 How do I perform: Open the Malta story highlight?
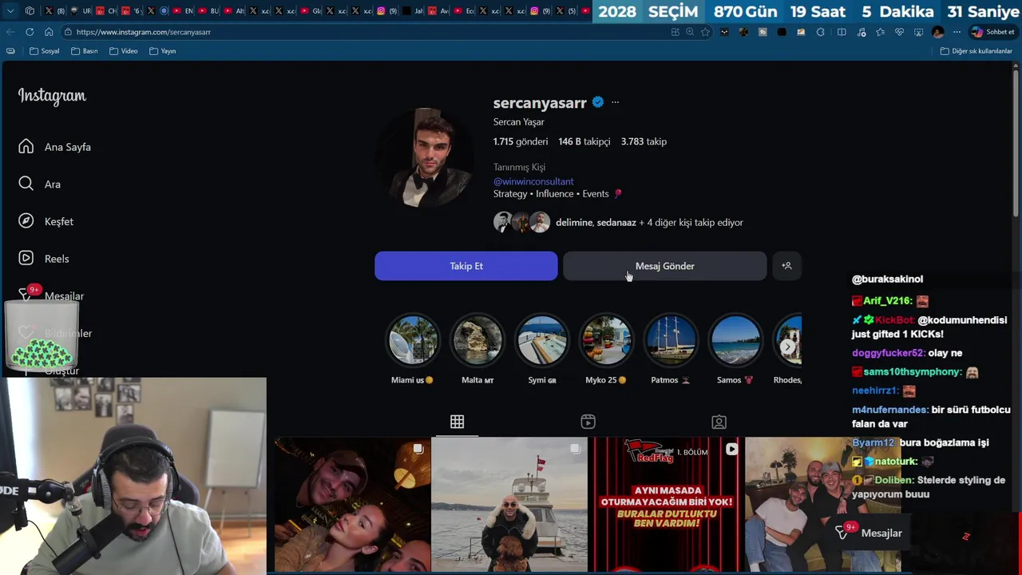(477, 349)
